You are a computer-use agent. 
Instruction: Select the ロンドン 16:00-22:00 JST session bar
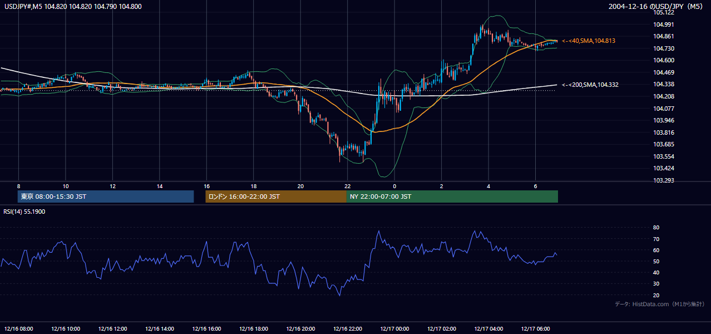tap(276, 197)
